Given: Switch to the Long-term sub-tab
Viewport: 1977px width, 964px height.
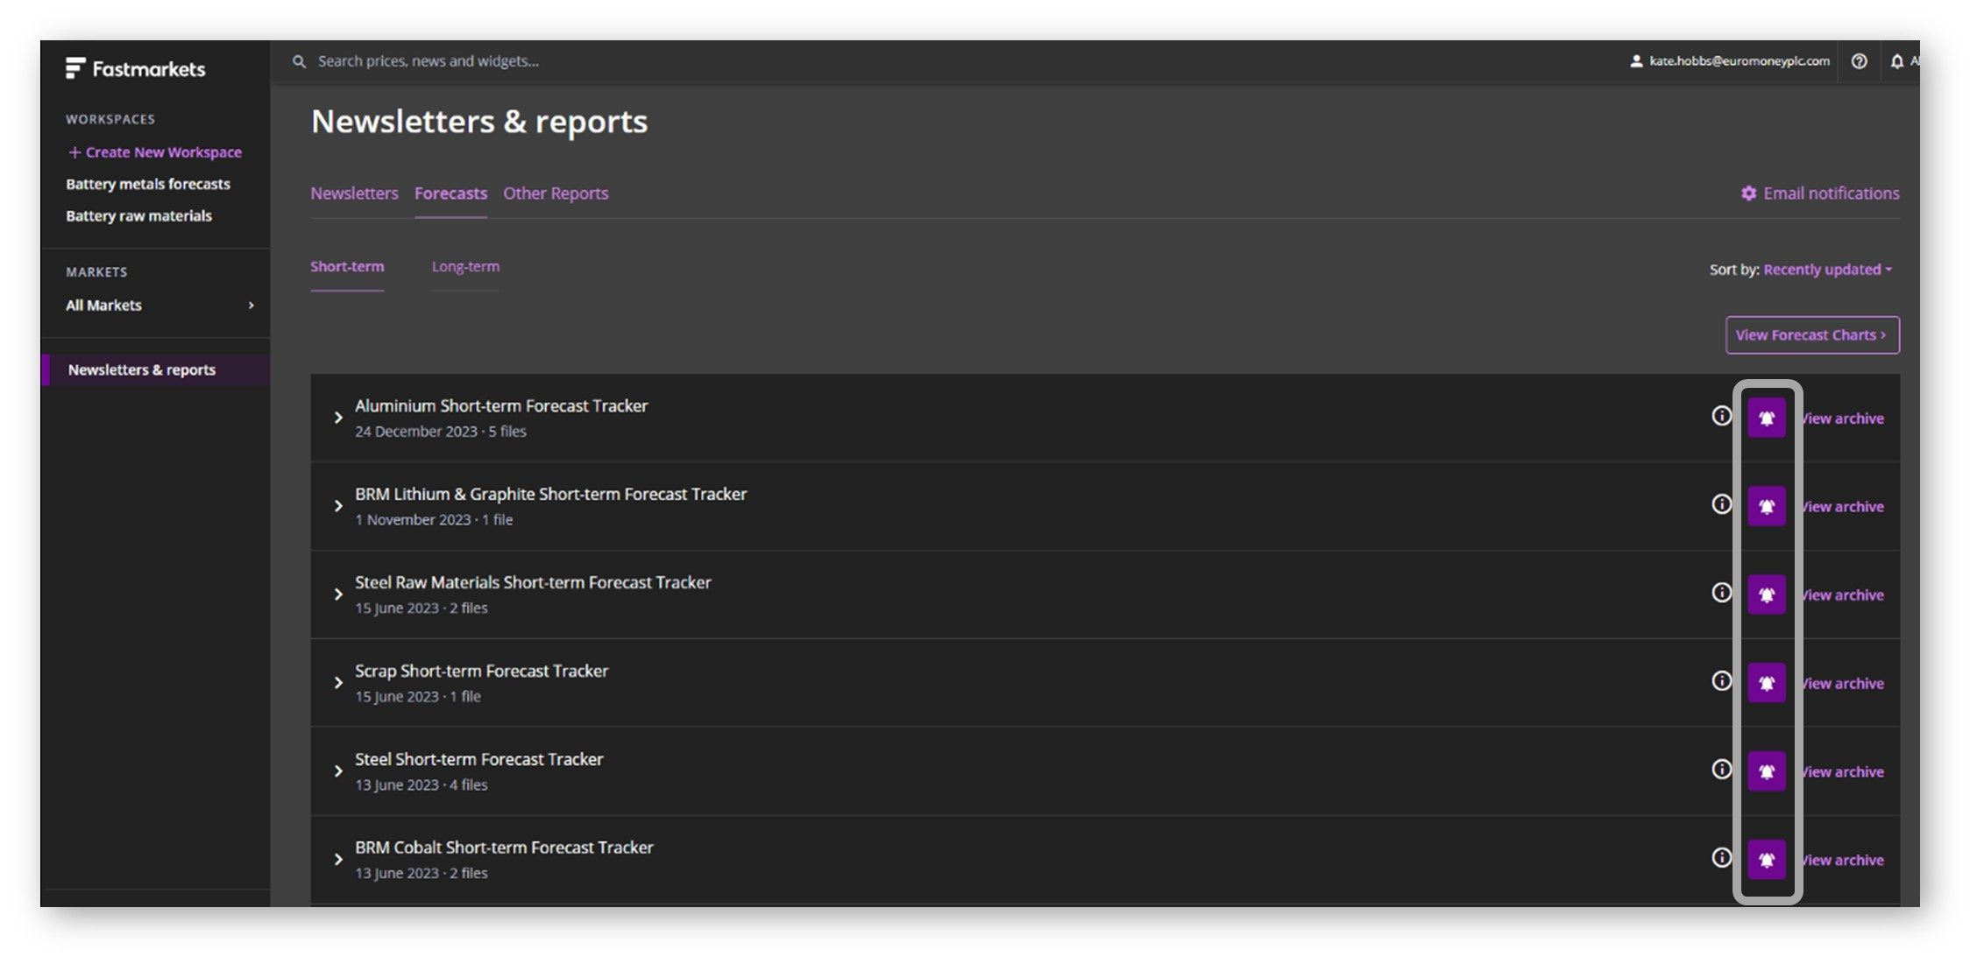Looking at the screenshot, I should tap(465, 267).
